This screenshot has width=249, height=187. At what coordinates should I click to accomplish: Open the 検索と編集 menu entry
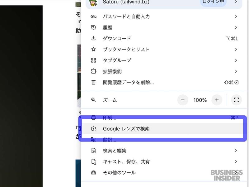(x=164, y=151)
